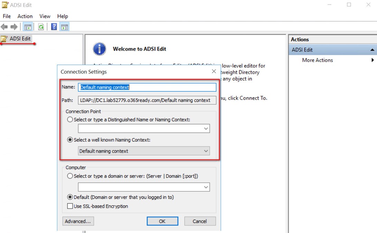Click the blue info icon in Welcome pane
The image size is (377, 233).
pyautogui.click(x=99, y=49)
